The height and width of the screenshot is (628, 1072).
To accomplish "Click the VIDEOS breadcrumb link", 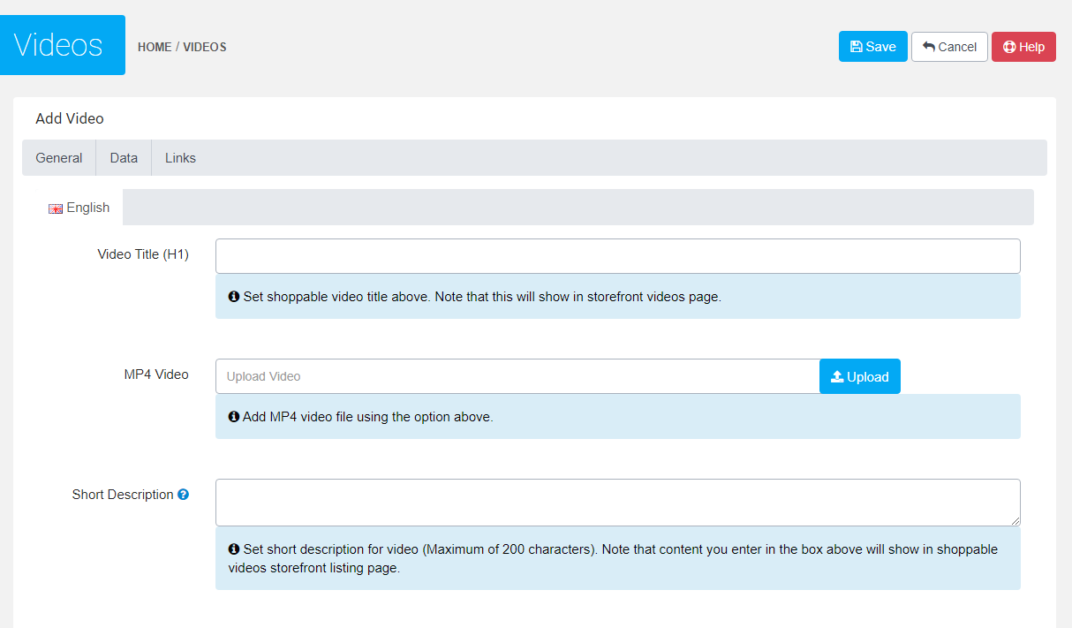I will [x=205, y=47].
